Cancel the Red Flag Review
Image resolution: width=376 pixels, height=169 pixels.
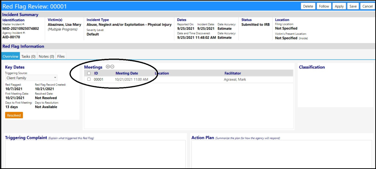pos(367,6)
